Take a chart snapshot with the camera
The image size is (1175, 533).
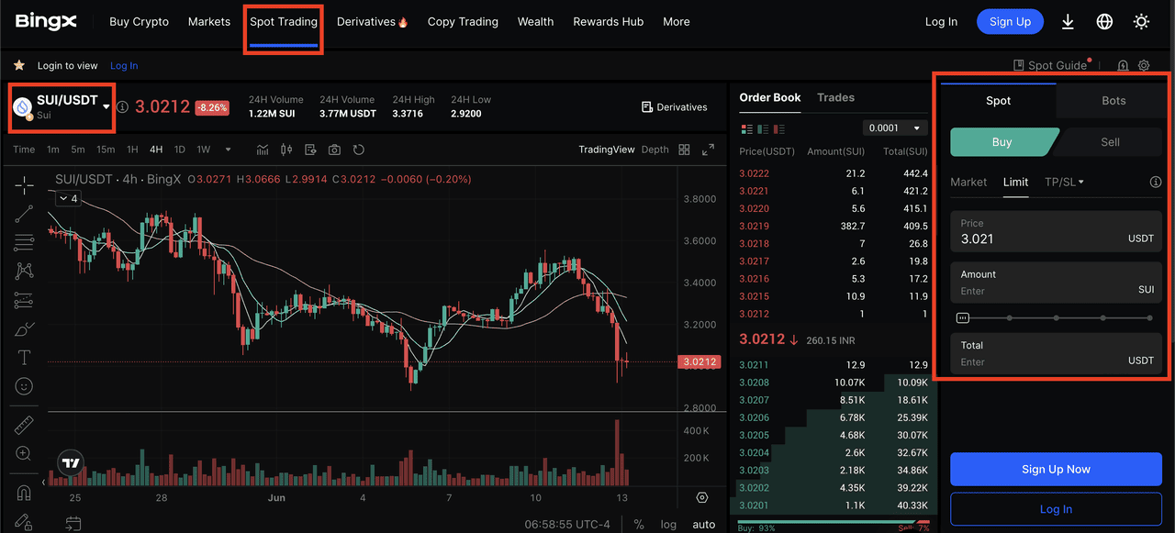[334, 150]
